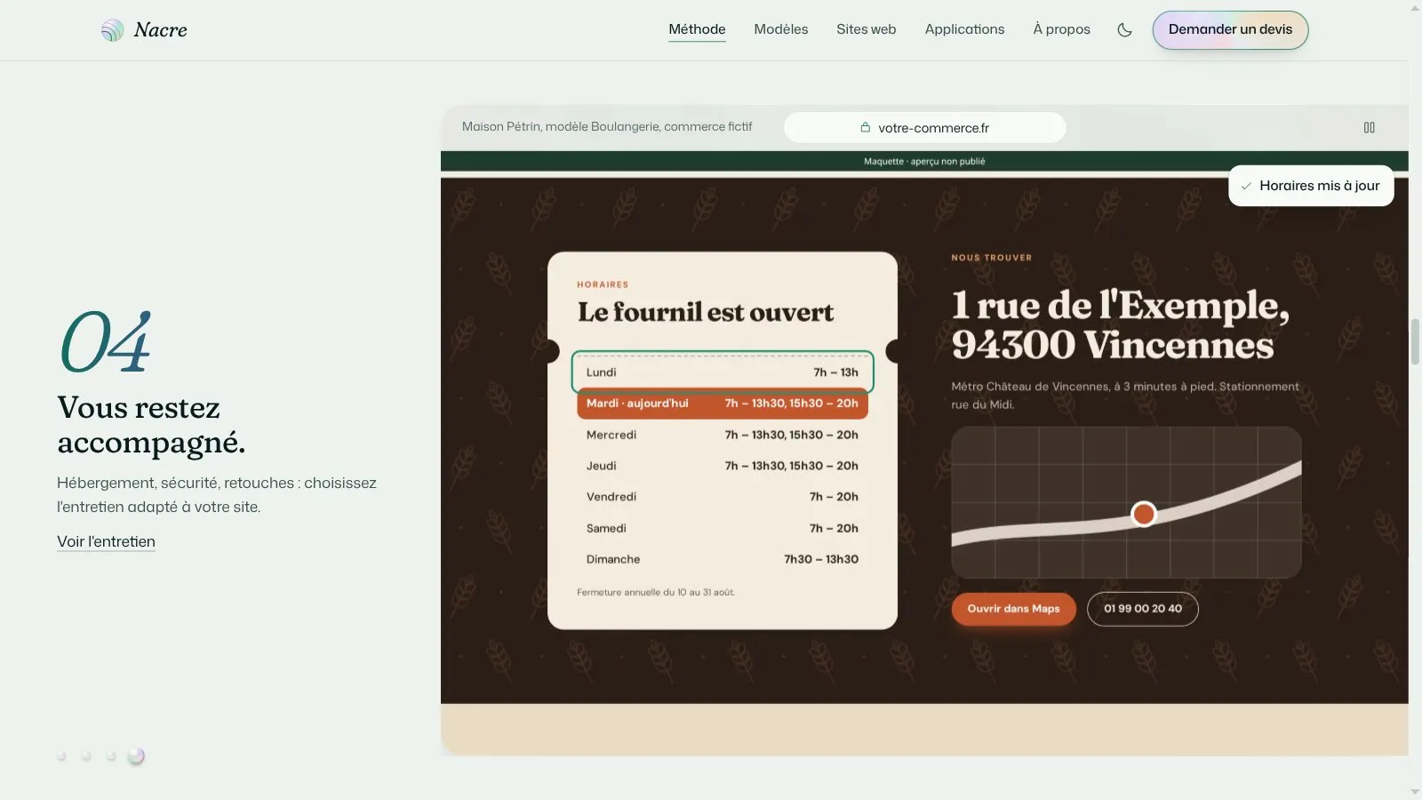Open the Méthode nav item

[697, 29]
